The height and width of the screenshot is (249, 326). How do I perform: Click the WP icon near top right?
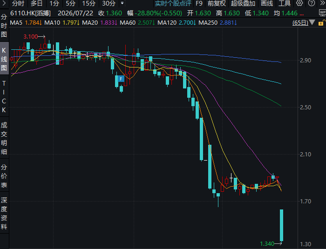pyautogui.click(x=322, y=13)
